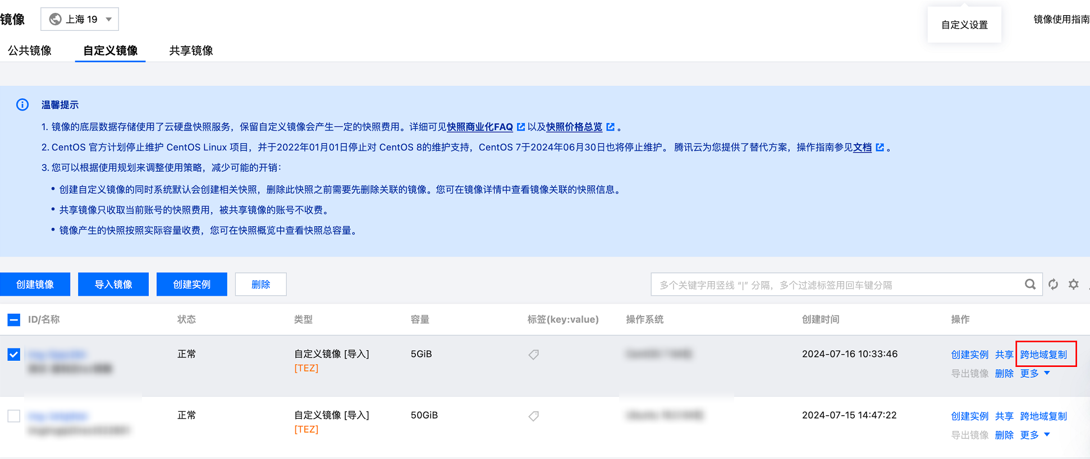The height and width of the screenshot is (459, 1090).
Task: Click the 创建镜像 button
Action: point(35,284)
